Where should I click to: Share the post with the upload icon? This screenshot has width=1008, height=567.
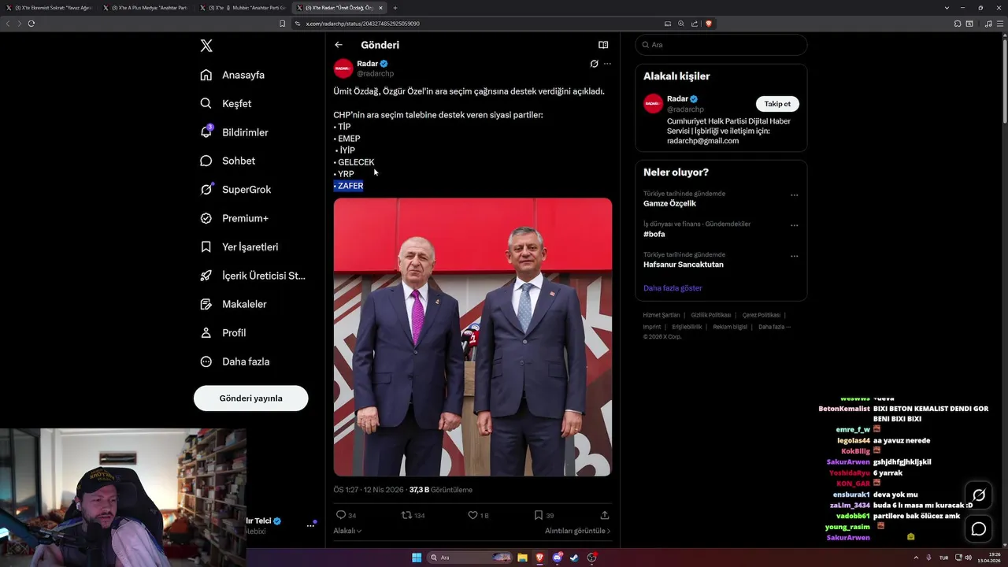click(x=605, y=515)
